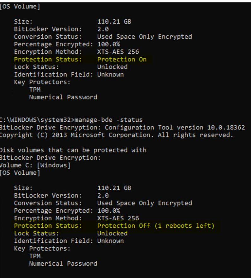Click "BitLocker Drive Encryption:" line above Volume C:
251x278 pixels.
50,158
